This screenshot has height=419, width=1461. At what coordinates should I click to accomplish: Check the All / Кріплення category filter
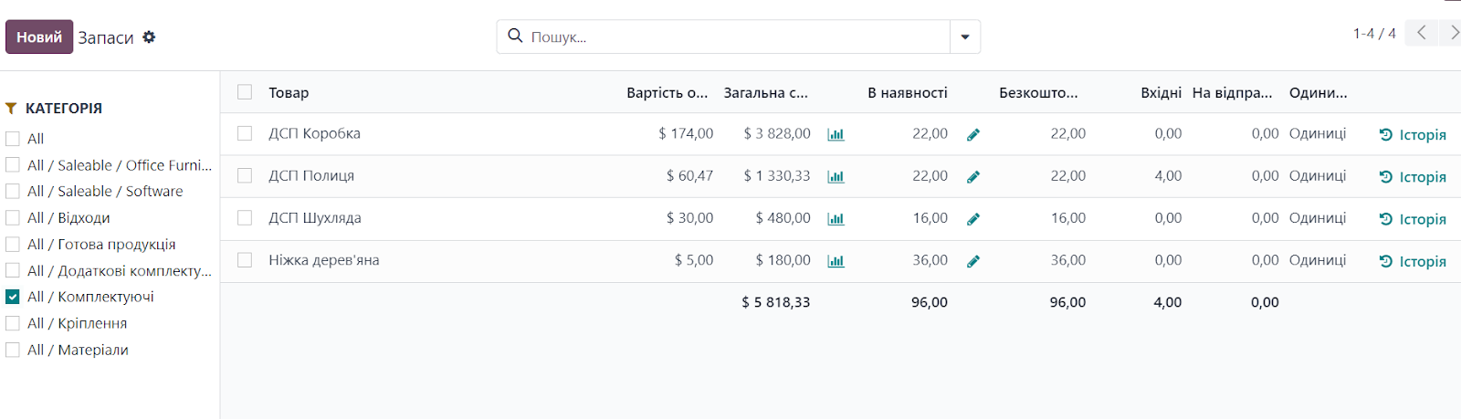click(13, 323)
